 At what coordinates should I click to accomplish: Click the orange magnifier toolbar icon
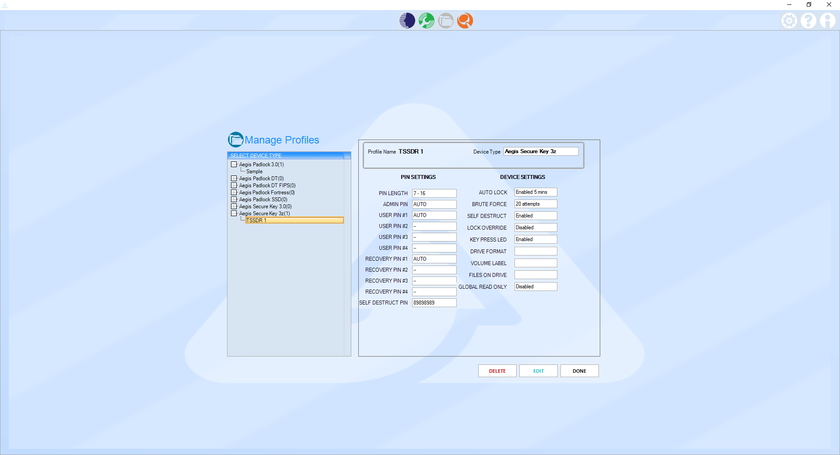click(x=465, y=21)
